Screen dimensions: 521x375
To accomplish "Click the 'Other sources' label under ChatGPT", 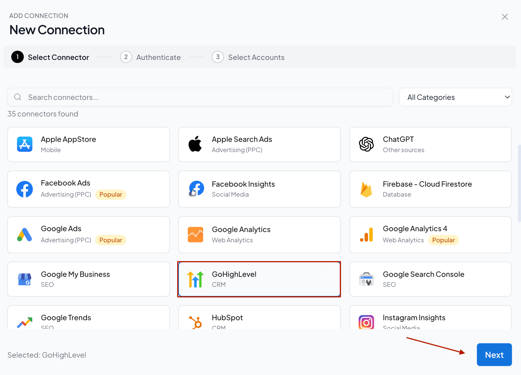I will click(x=403, y=150).
